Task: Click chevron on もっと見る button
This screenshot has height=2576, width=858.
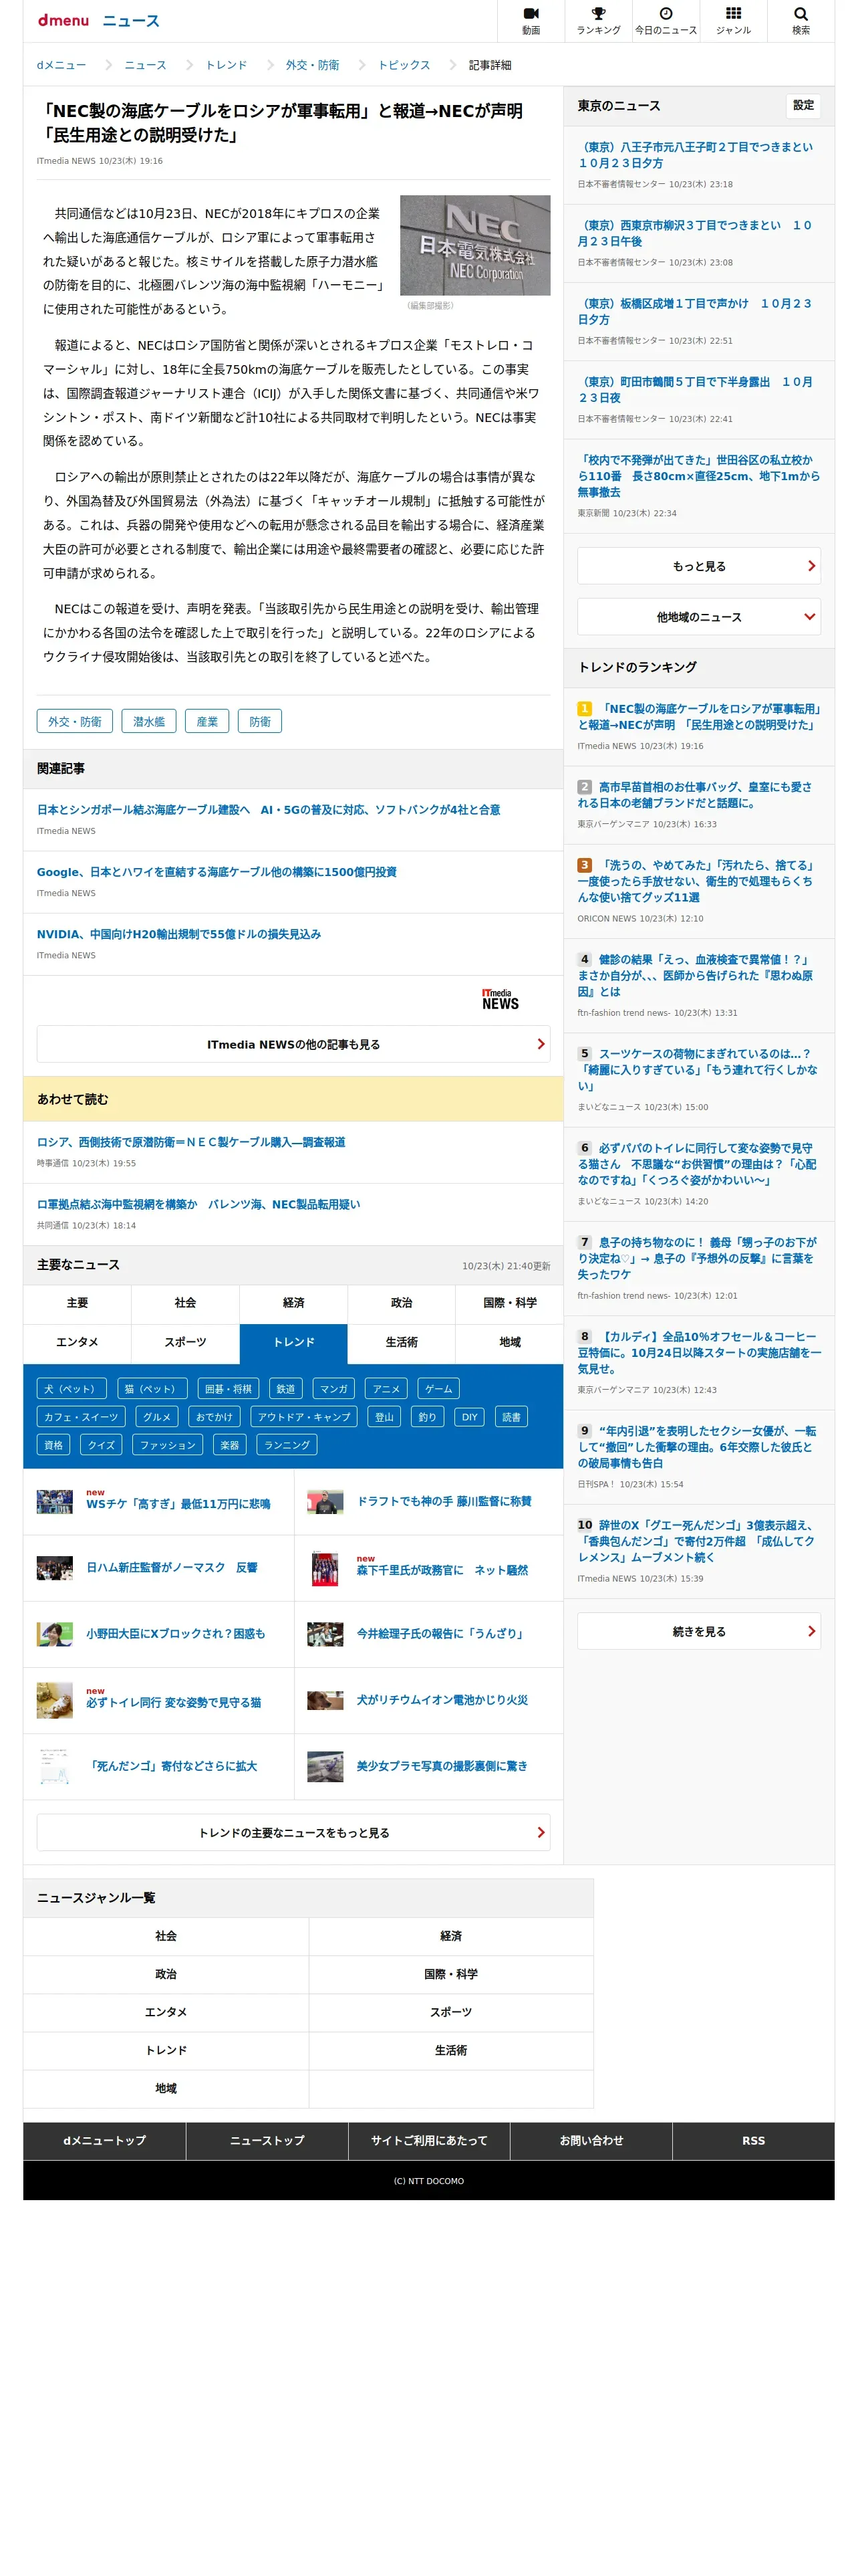Action: coord(811,566)
